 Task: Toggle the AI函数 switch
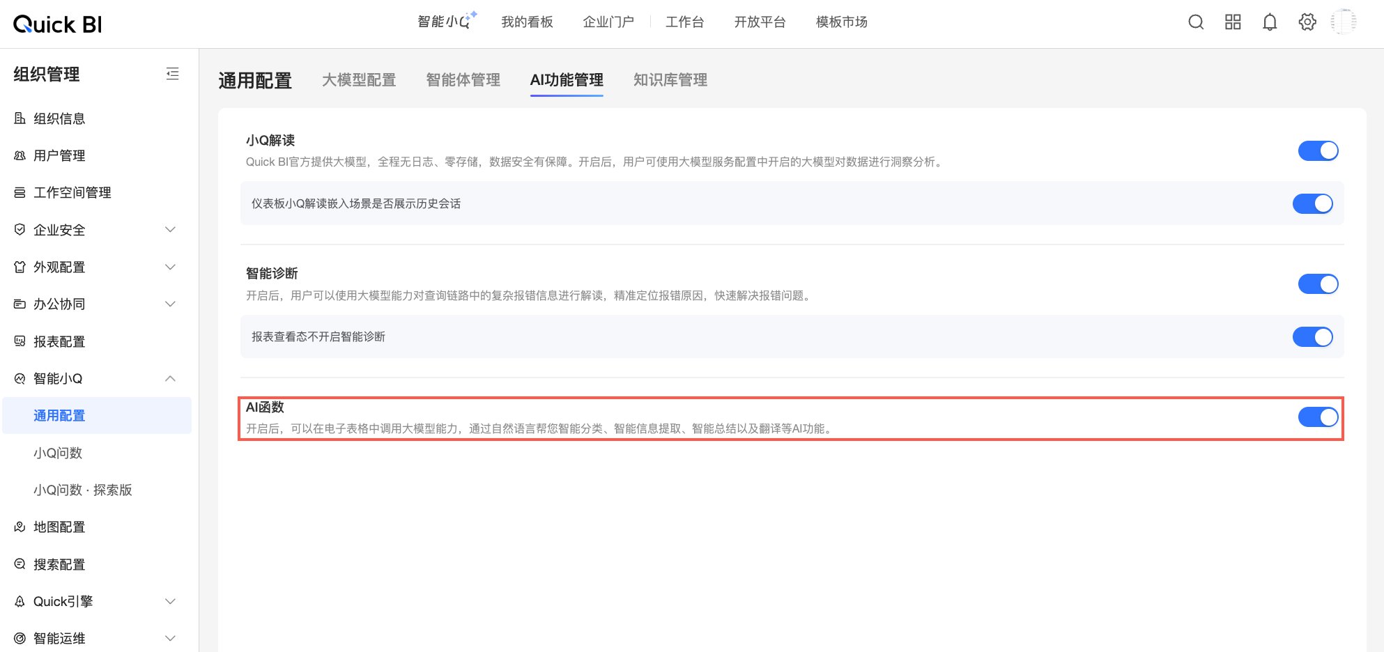(x=1318, y=417)
